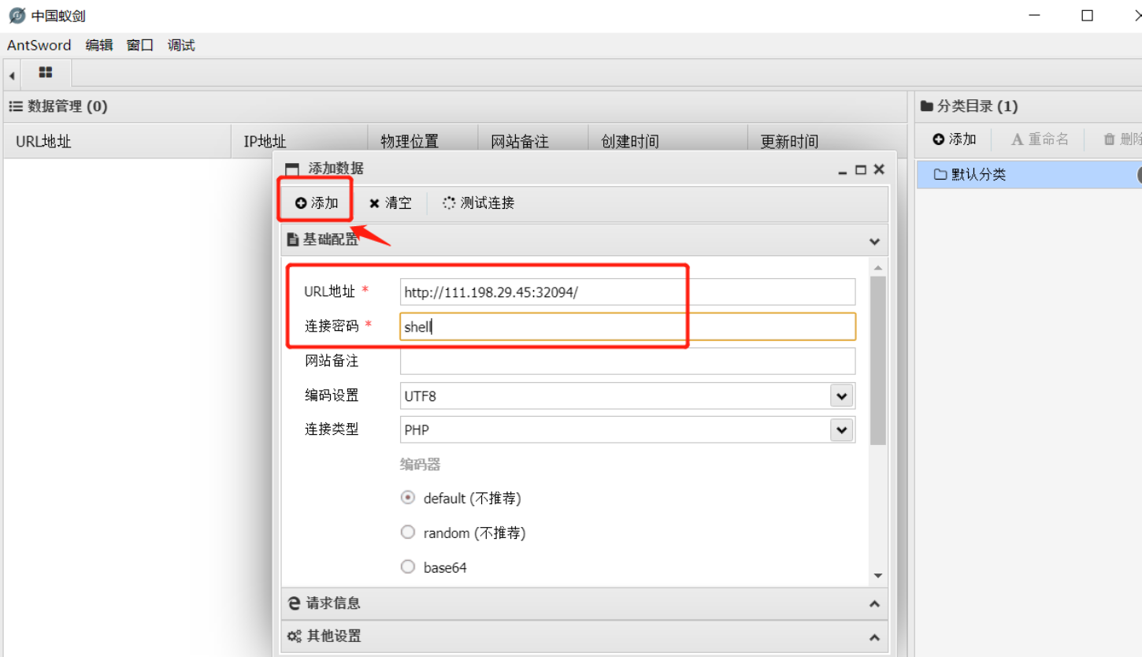The width and height of the screenshot is (1142, 657).
Task: Click the 数据管理 (0) list icon
Action: pyautogui.click(x=16, y=106)
